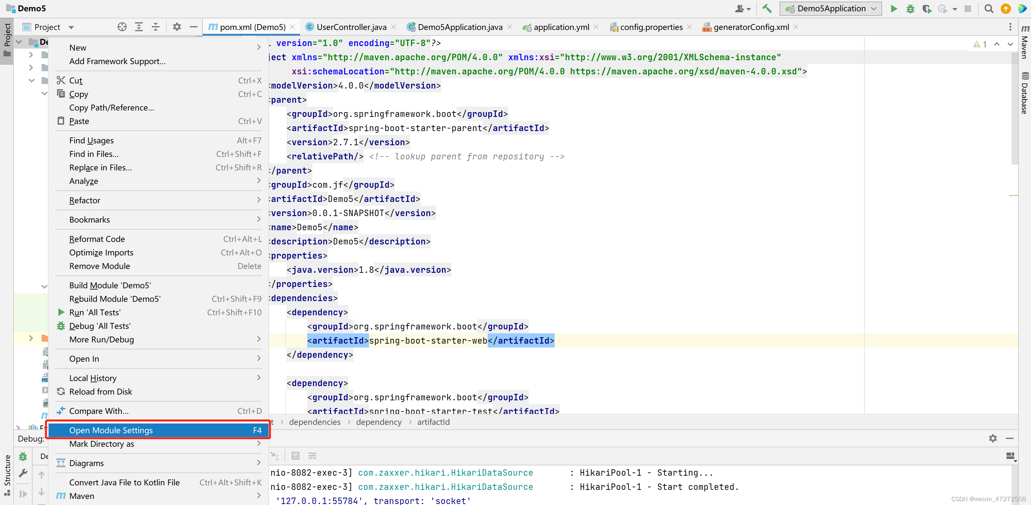Click the Search everywhere magnifier icon

click(988, 9)
